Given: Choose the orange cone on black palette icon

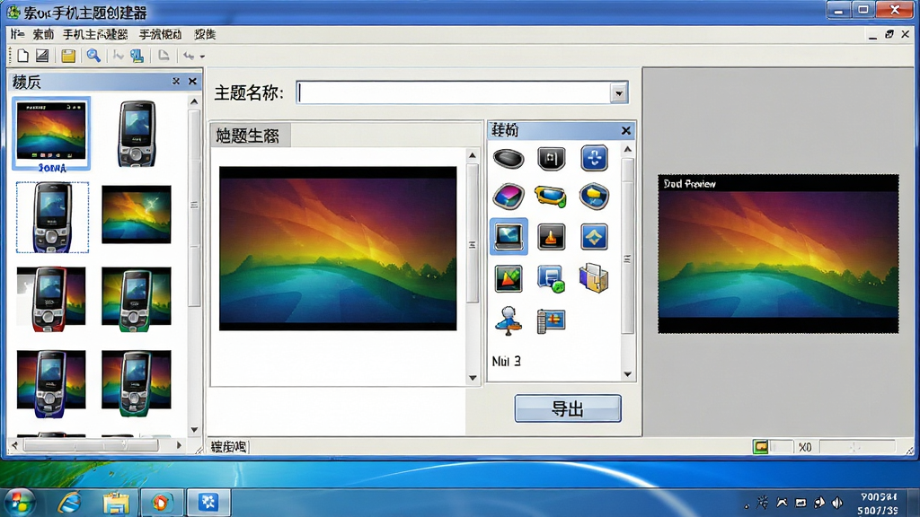Looking at the screenshot, I should pyautogui.click(x=551, y=237).
